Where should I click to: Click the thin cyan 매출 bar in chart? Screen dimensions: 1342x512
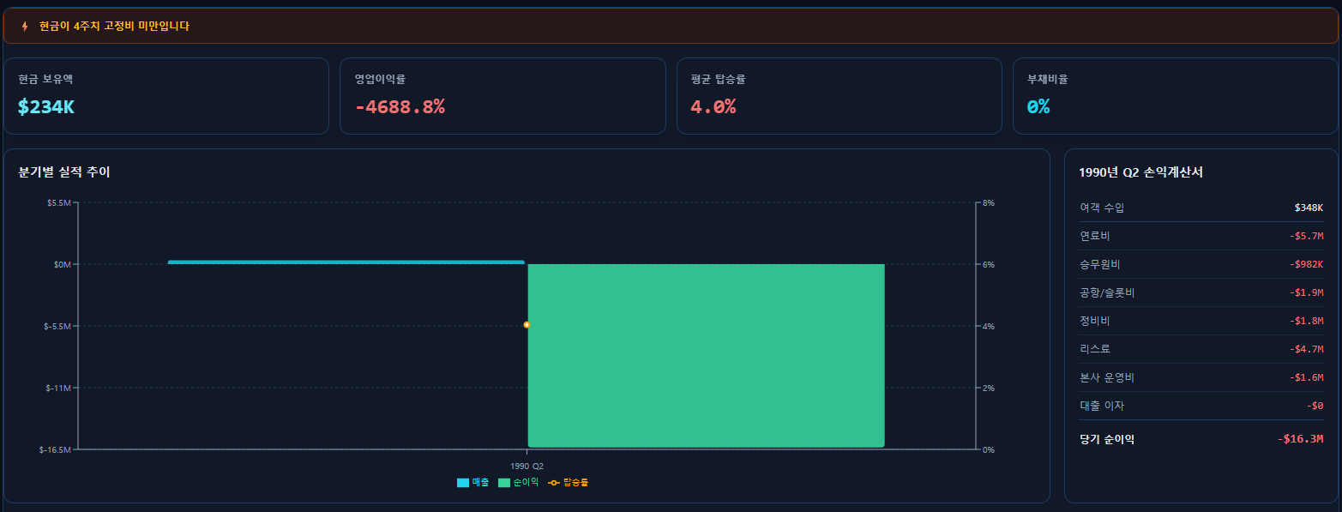[x=346, y=262]
